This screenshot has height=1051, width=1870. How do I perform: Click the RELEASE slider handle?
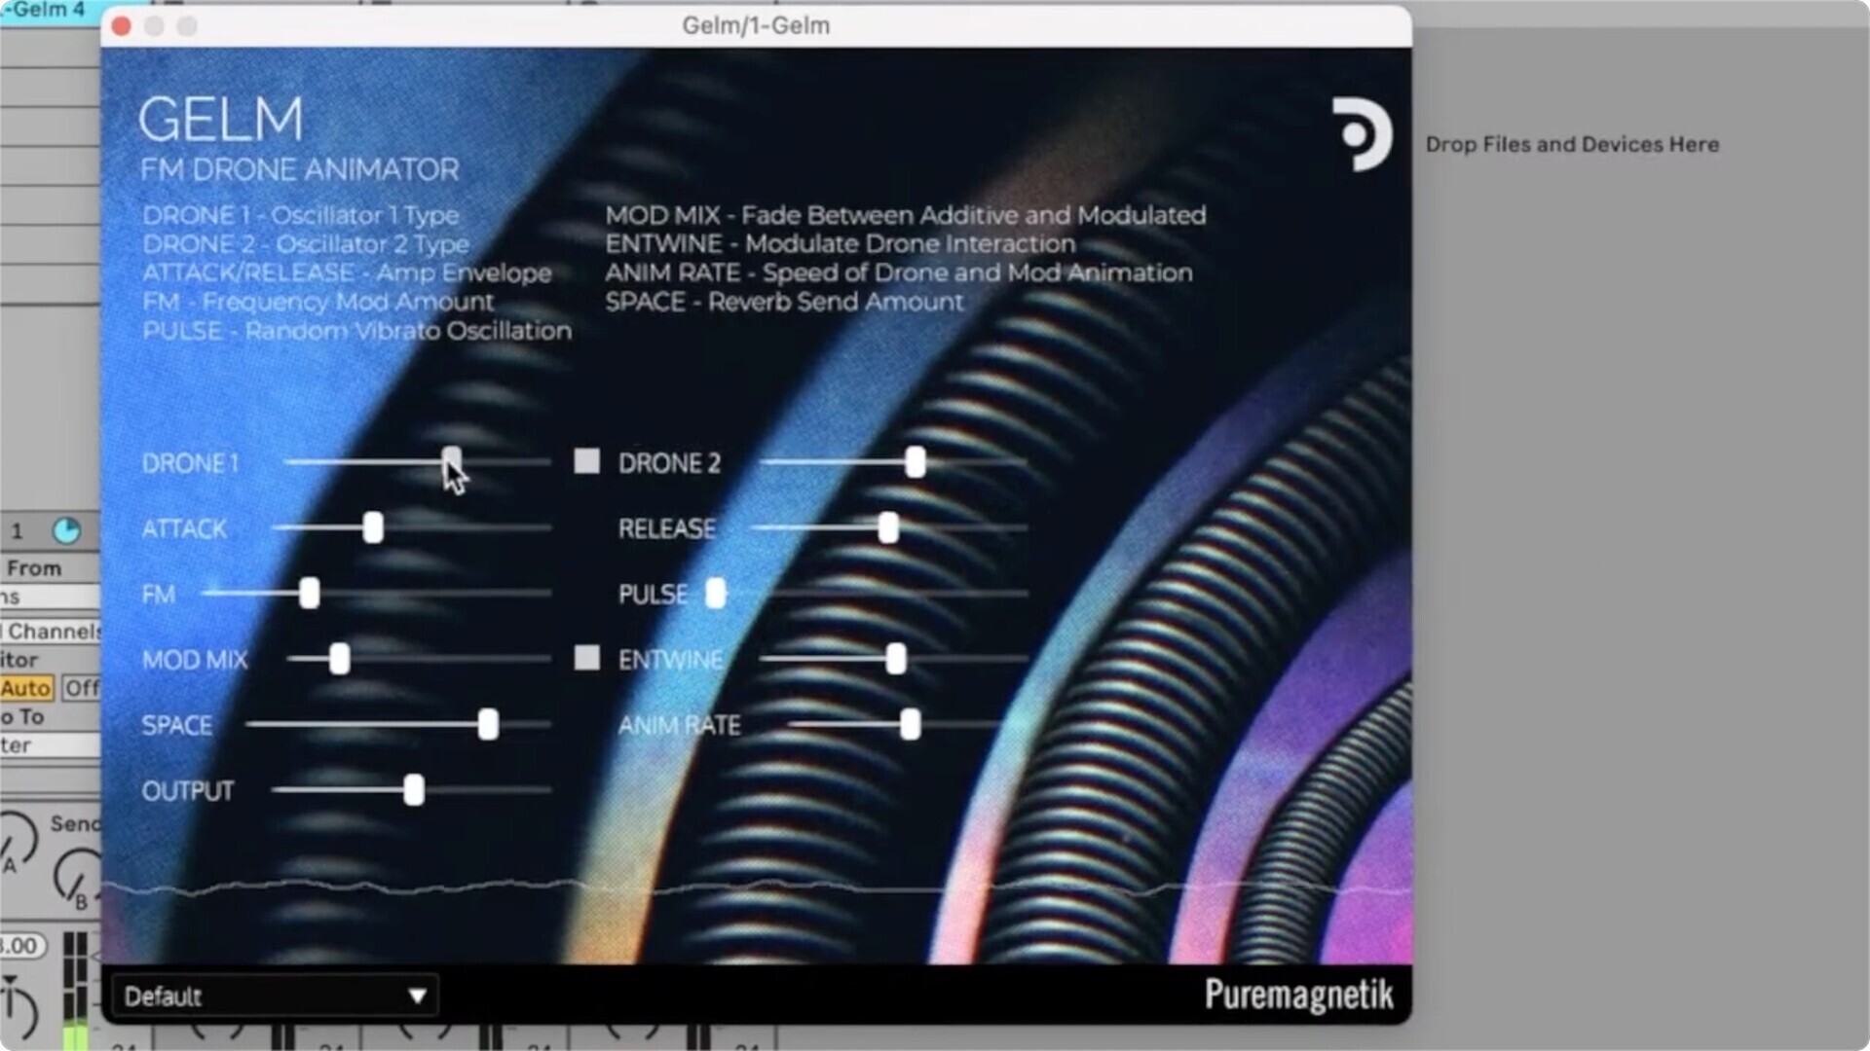(888, 527)
